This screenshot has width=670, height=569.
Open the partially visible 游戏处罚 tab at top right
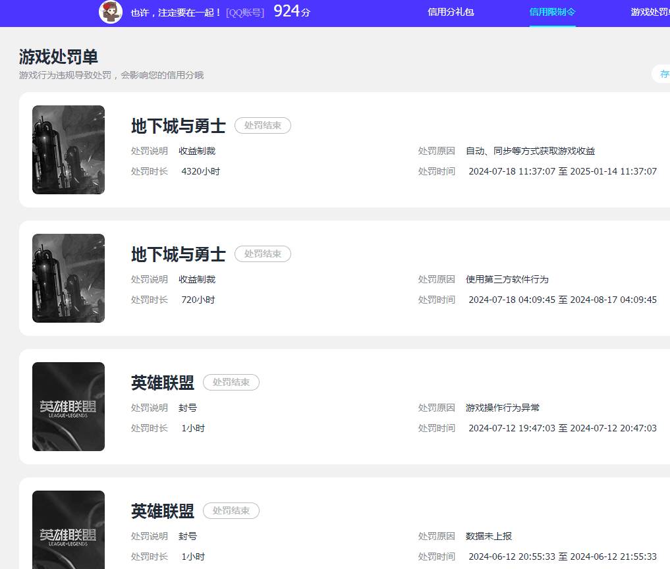point(650,12)
